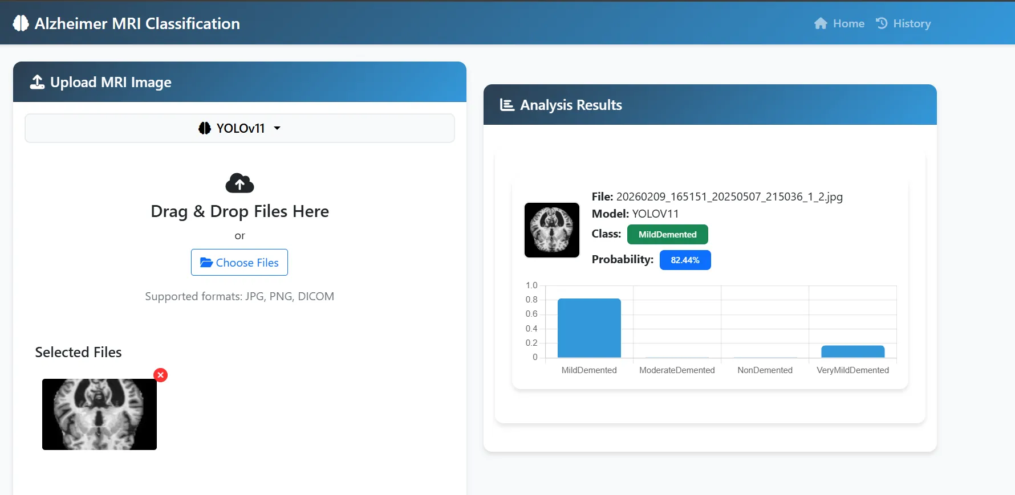Click the 'Selected Files' heading
1015x495 pixels.
click(x=78, y=352)
